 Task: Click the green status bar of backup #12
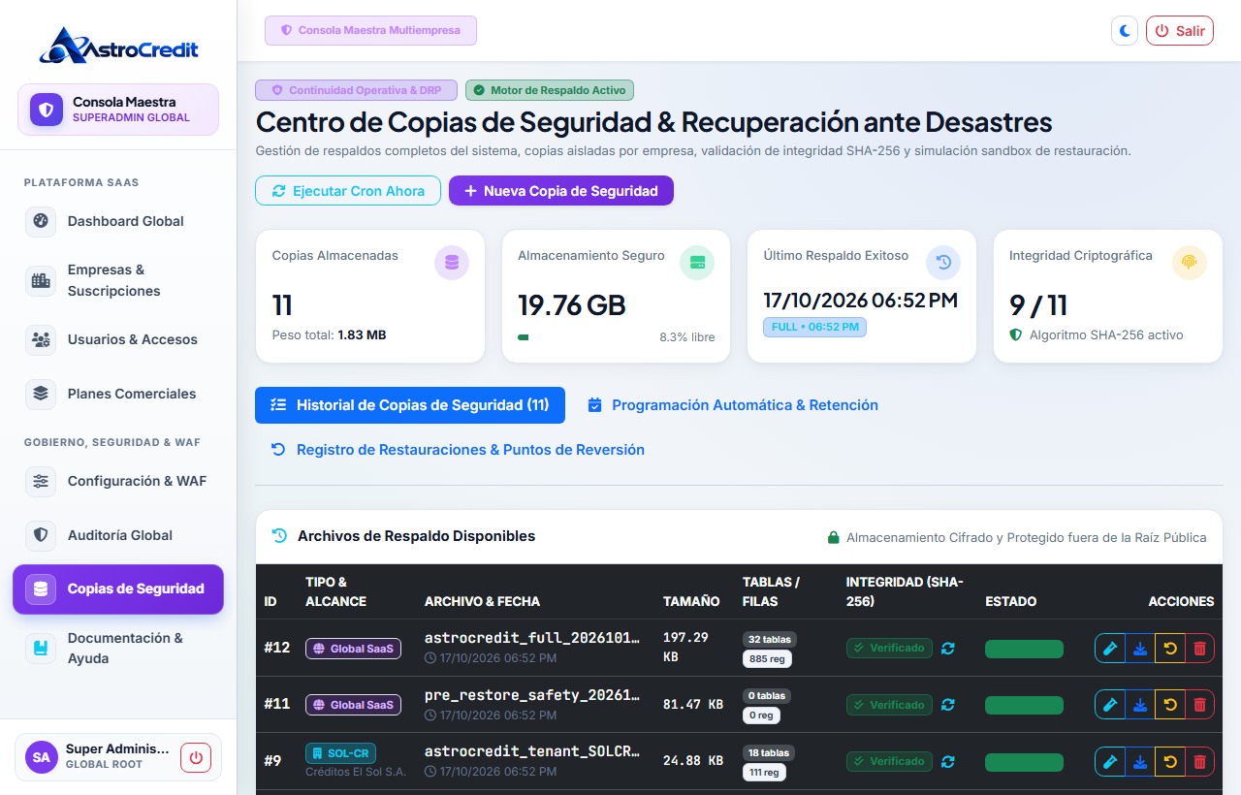(1024, 649)
